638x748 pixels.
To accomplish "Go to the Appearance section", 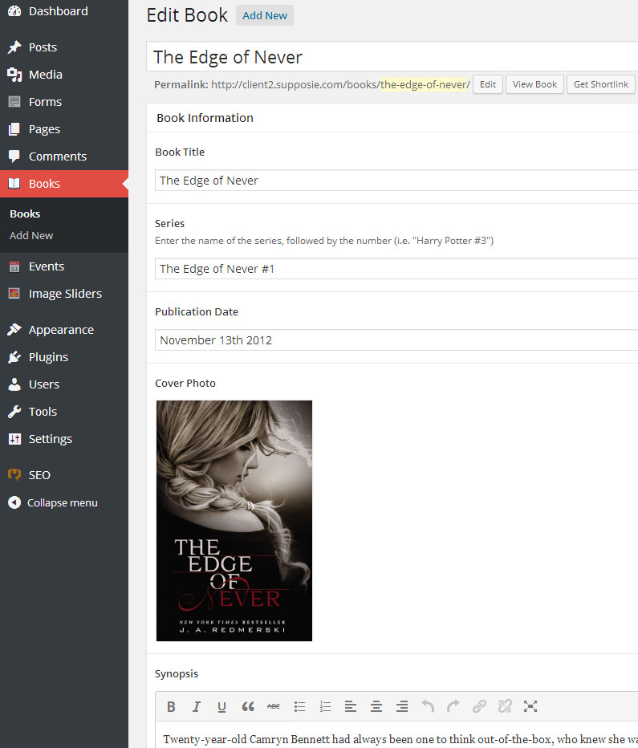I will (61, 330).
